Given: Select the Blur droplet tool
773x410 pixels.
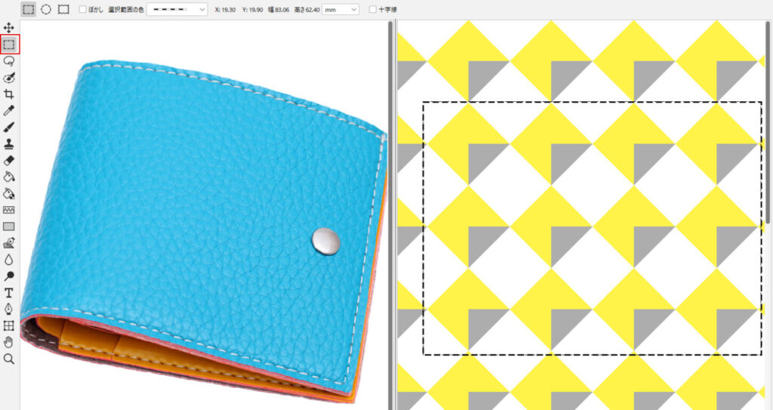Looking at the screenshot, I should coord(9,260).
